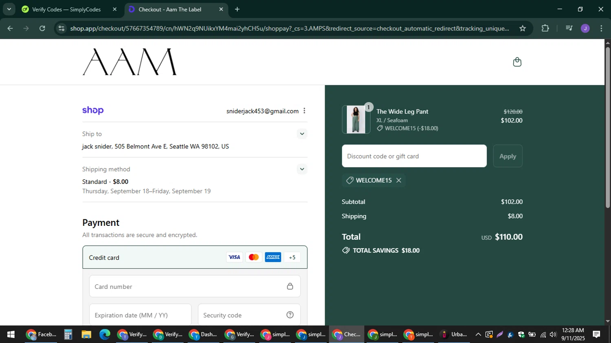Click the security code help icon
The image size is (611, 343).
[290, 315]
